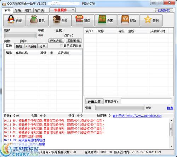Click the 经验: 0+0 statistics label
The width and height of the screenshot is (177, 157).
(x=11, y=116)
